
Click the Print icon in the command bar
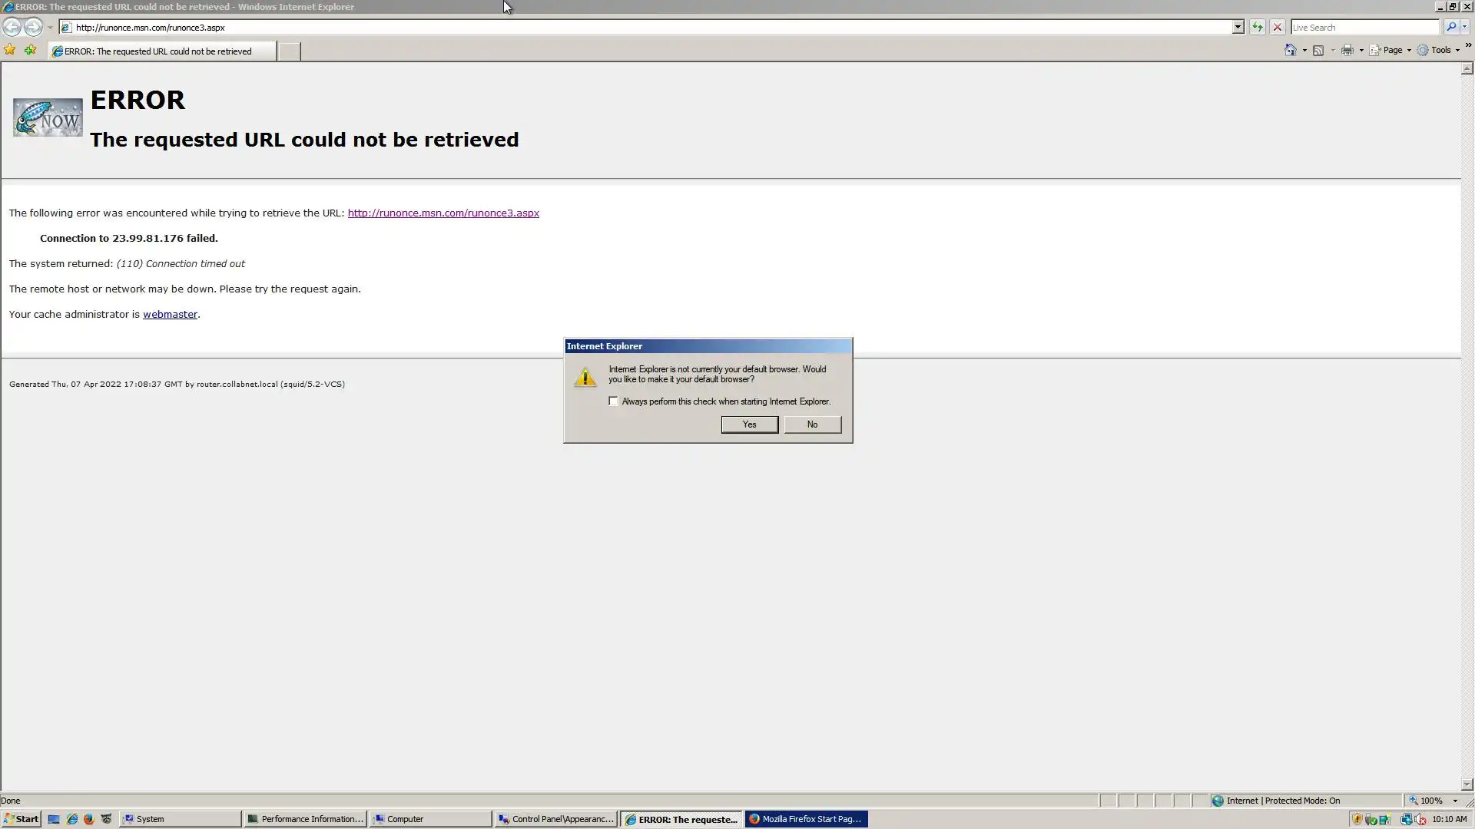[1347, 50]
